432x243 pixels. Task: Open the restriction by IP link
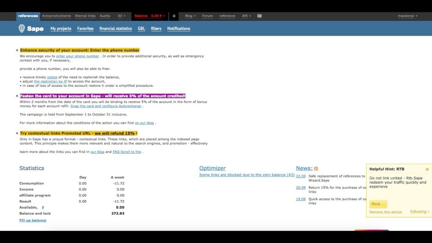[51, 81]
